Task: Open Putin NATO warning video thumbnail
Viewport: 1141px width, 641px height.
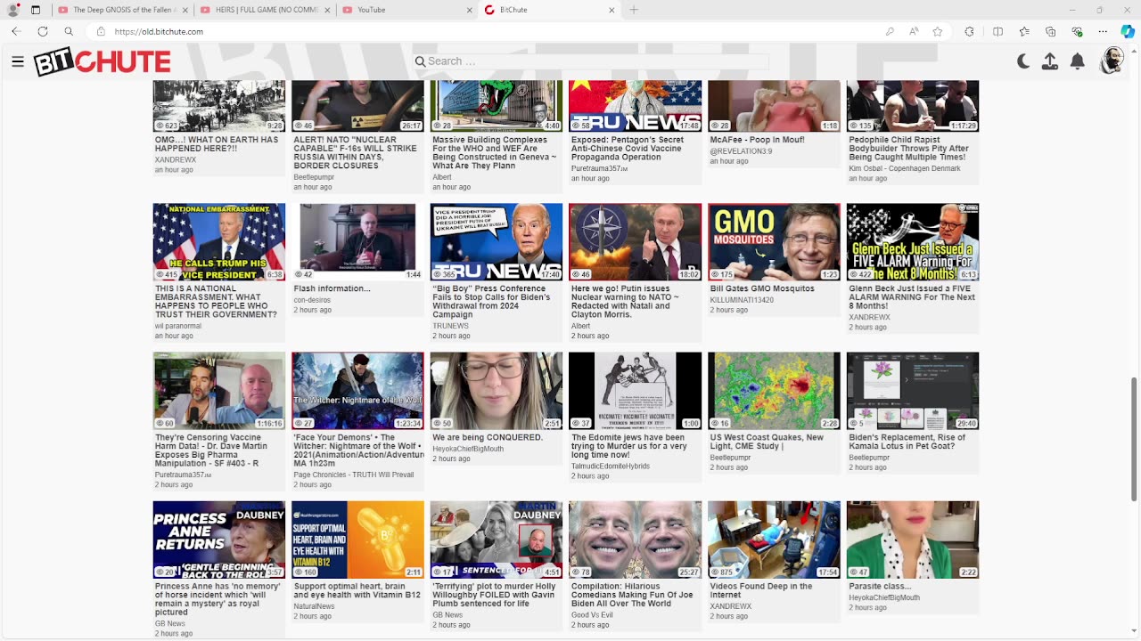Action: [x=635, y=242]
